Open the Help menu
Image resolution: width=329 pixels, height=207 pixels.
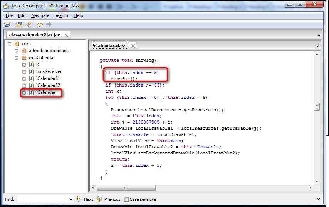[78, 15]
